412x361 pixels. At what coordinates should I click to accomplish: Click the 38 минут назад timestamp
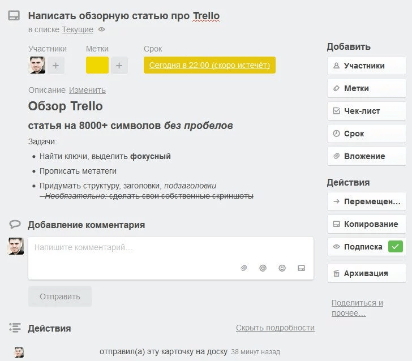[255, 352]
